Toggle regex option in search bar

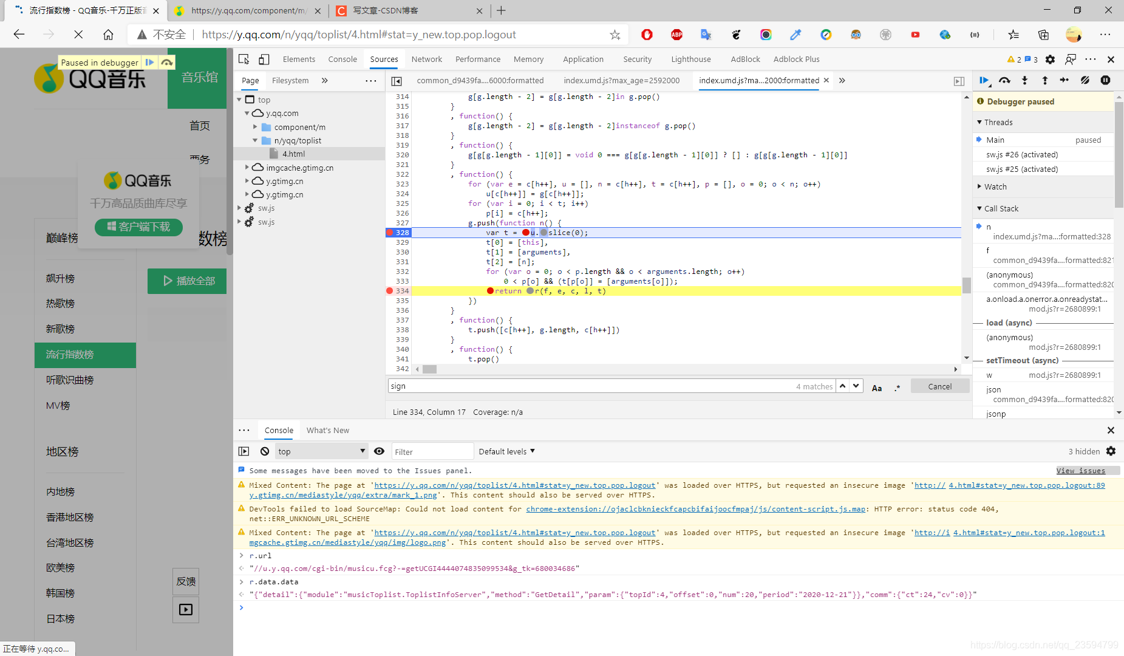897,388
